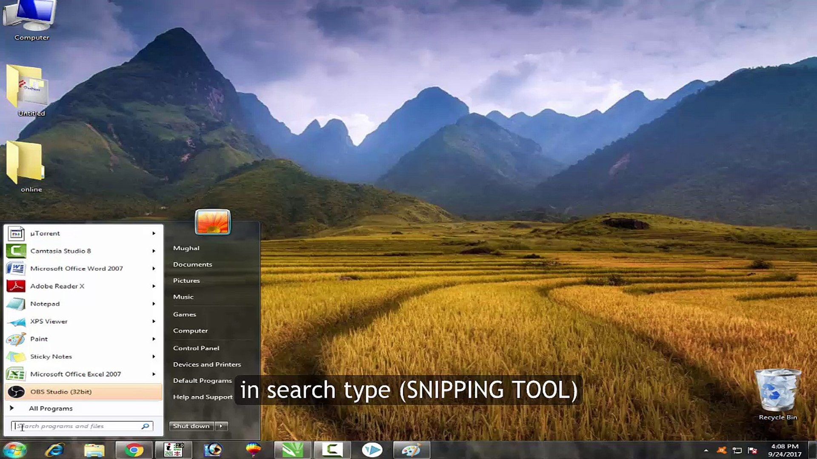Image resolution: width=817 pixels, height=459 pixels.
Task: Launch Adobe Reader X
Action: point(83,286)
